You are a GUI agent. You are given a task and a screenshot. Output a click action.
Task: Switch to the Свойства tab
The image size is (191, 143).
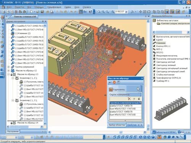coord(132,125)
